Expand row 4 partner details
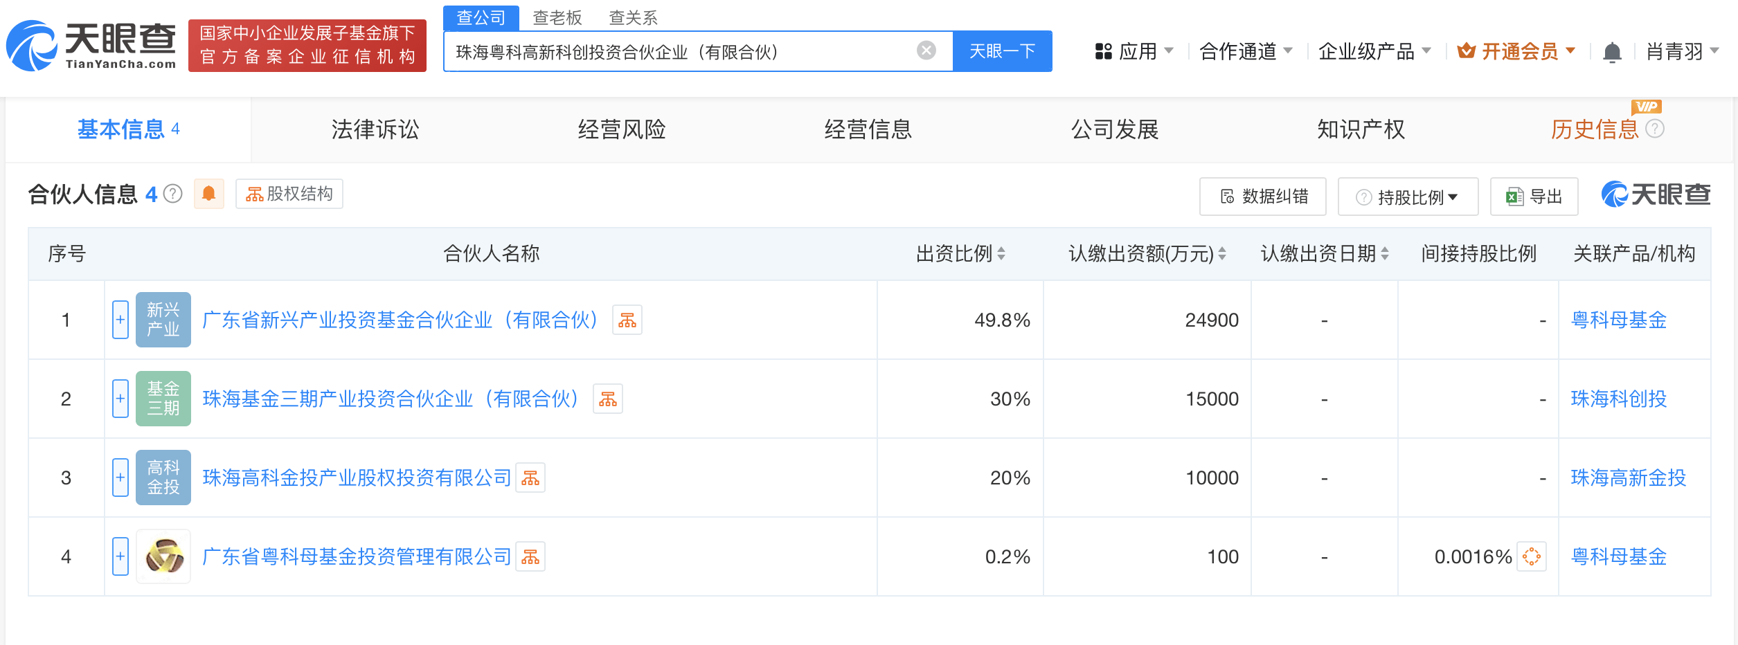1738x645 pixels. [120, 556]
